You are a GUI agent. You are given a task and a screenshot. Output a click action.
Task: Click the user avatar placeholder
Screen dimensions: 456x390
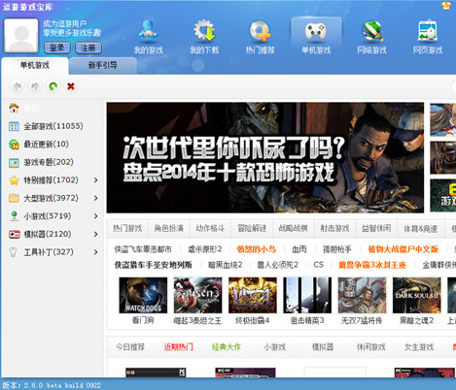[21, 36]
